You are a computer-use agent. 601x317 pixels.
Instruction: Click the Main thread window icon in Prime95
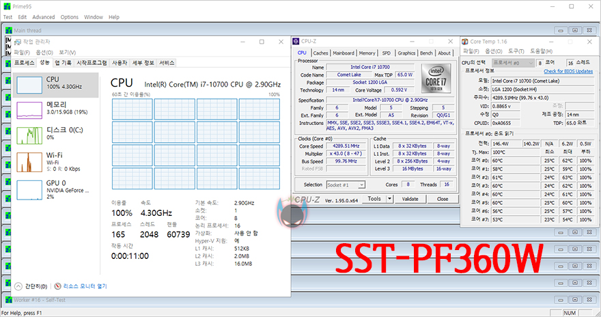[x=9, y=30]
